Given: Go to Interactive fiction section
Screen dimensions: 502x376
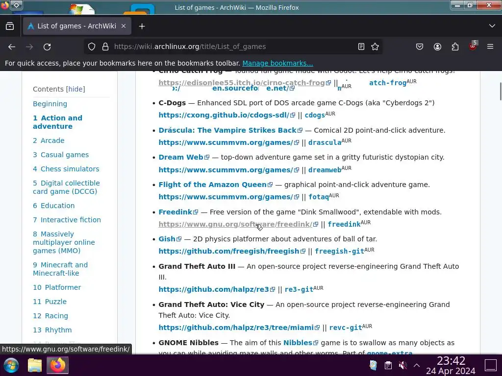Looking at the screenshot, I should (x=67, y=220).
